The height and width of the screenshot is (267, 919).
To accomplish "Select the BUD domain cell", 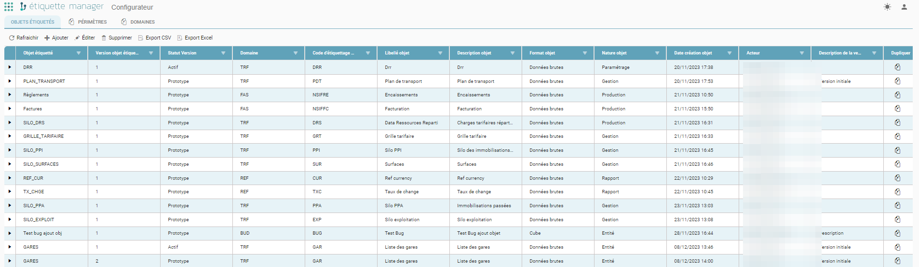I will [269, 233].
